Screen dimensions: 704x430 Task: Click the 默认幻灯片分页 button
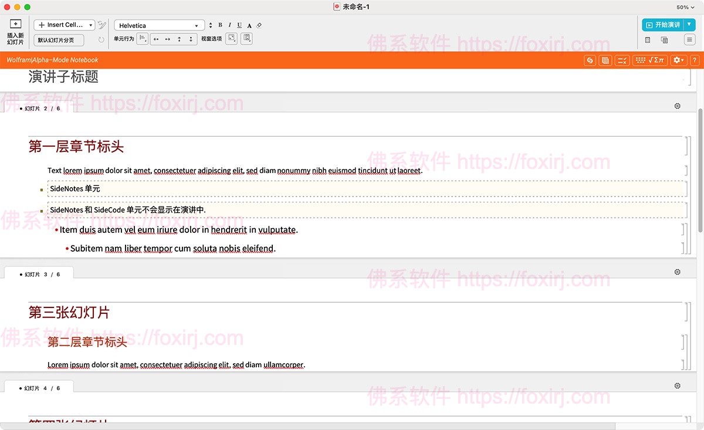pyautogui.click(x=60, y=40)
